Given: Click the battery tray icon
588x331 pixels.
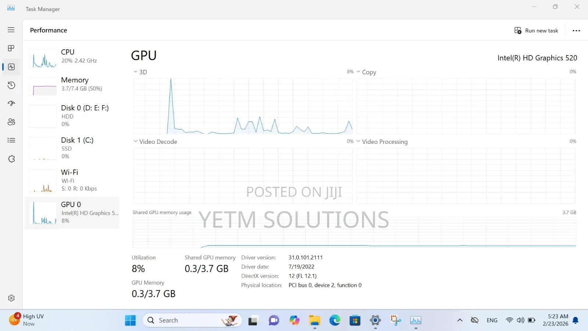Looking at the screenshot, I should [531, 320].
